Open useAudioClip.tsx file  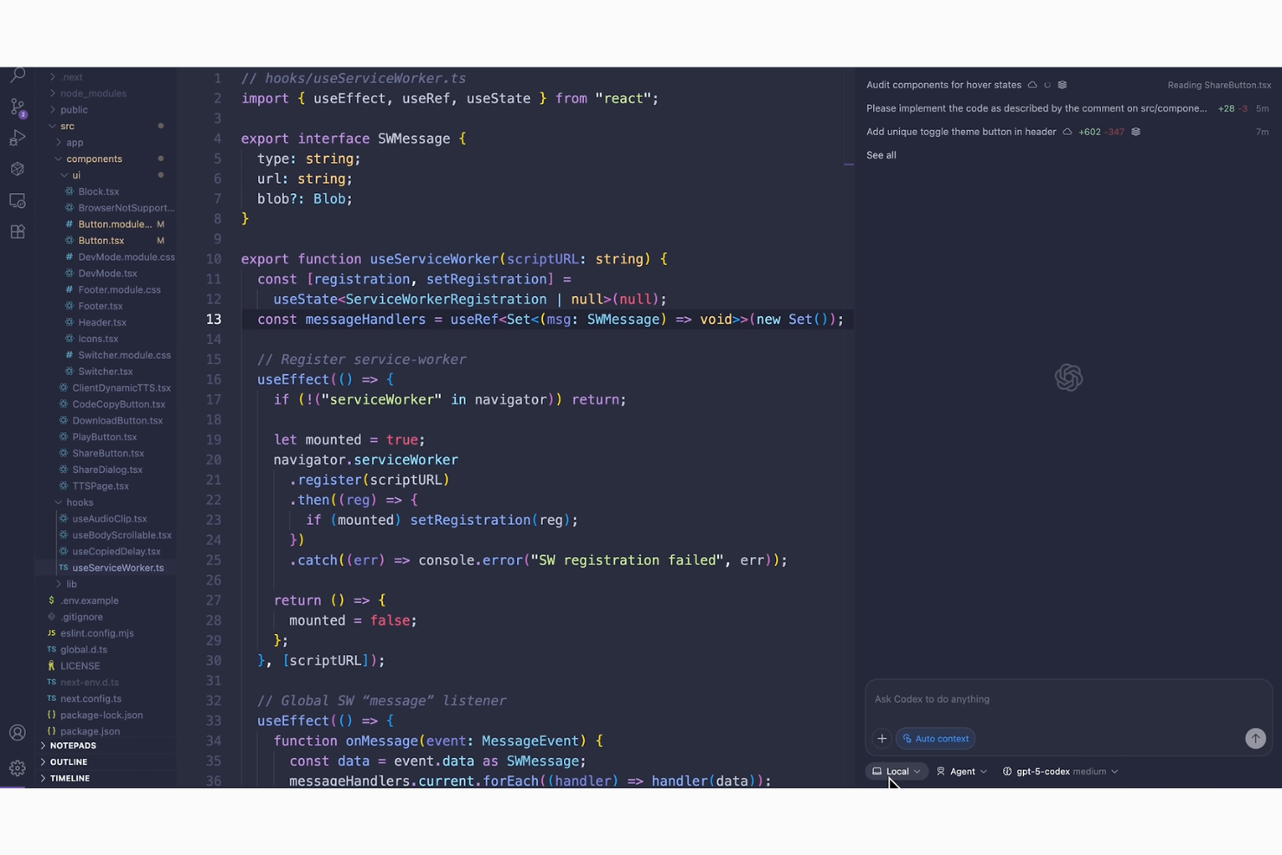109,519
